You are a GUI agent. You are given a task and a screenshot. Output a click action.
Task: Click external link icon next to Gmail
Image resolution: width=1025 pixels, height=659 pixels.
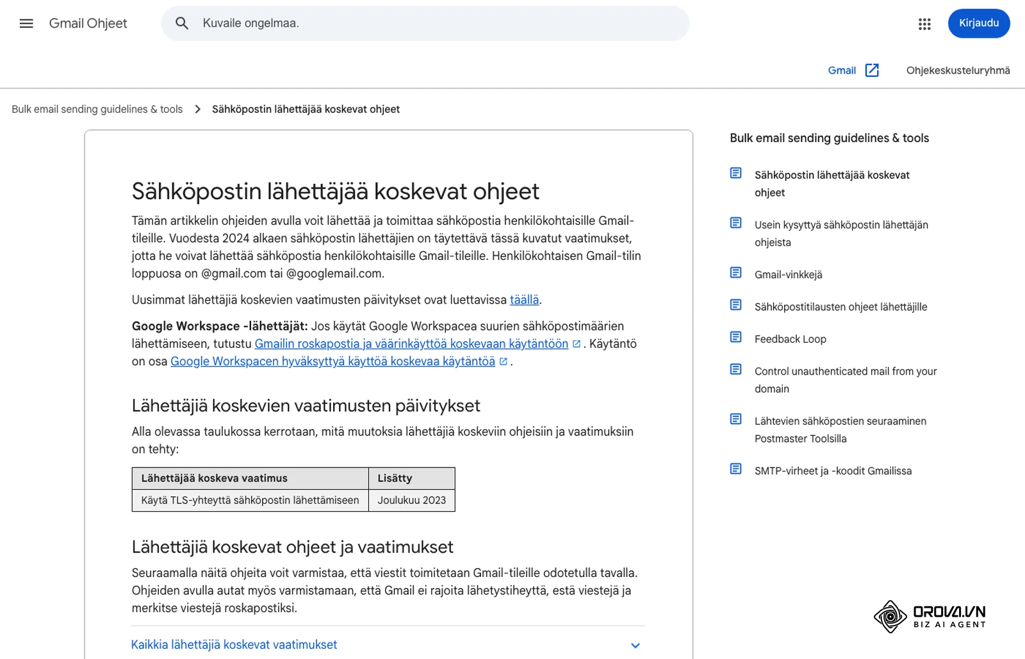click(872, 70)
